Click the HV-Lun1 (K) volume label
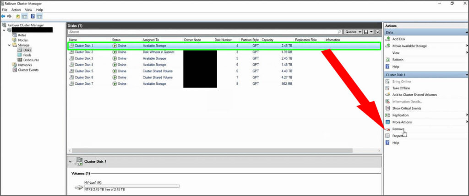The height and width of the screenshot is (196, 469). point(93,182)
